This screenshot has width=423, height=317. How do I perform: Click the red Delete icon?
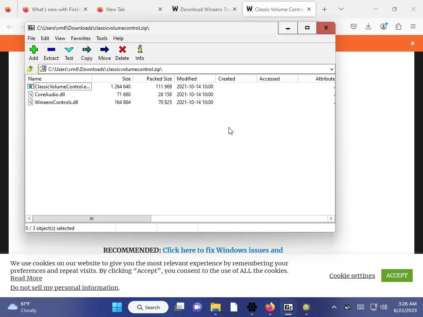coord(122,53)
